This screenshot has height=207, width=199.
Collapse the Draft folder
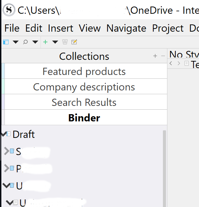pyautogui.click(x=4, y=134)
